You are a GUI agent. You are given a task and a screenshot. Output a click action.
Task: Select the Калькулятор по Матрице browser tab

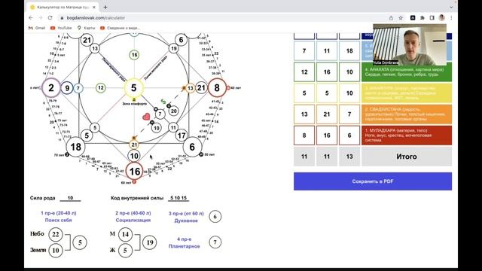tap(63, 7)
